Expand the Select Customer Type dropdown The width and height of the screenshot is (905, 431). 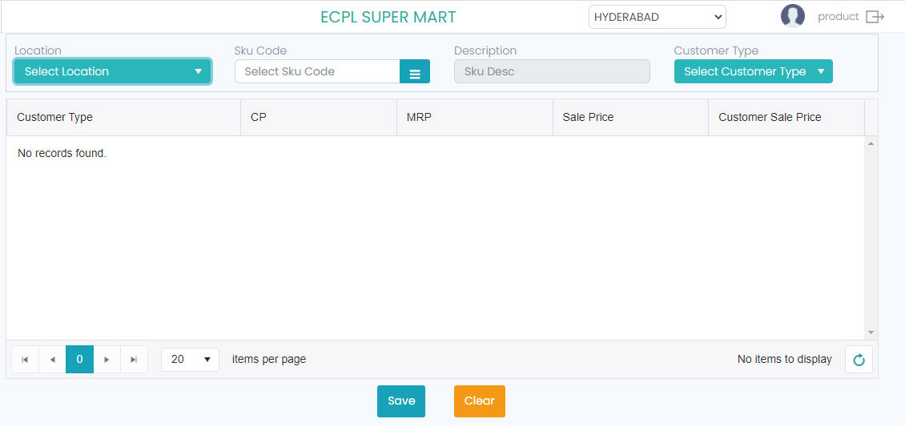pos(753,71)
